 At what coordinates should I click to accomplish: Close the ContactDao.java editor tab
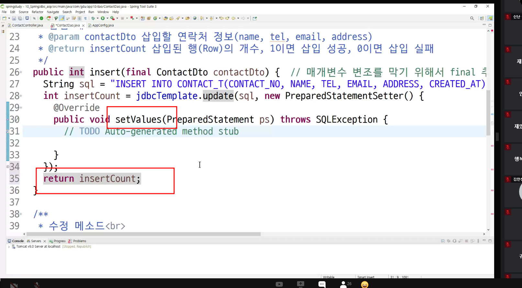click(83, 26)
